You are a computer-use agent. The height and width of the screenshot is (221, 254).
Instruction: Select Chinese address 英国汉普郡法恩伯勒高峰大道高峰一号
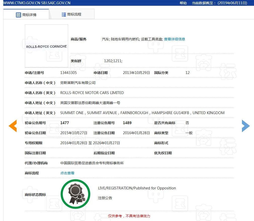(90, 103)
